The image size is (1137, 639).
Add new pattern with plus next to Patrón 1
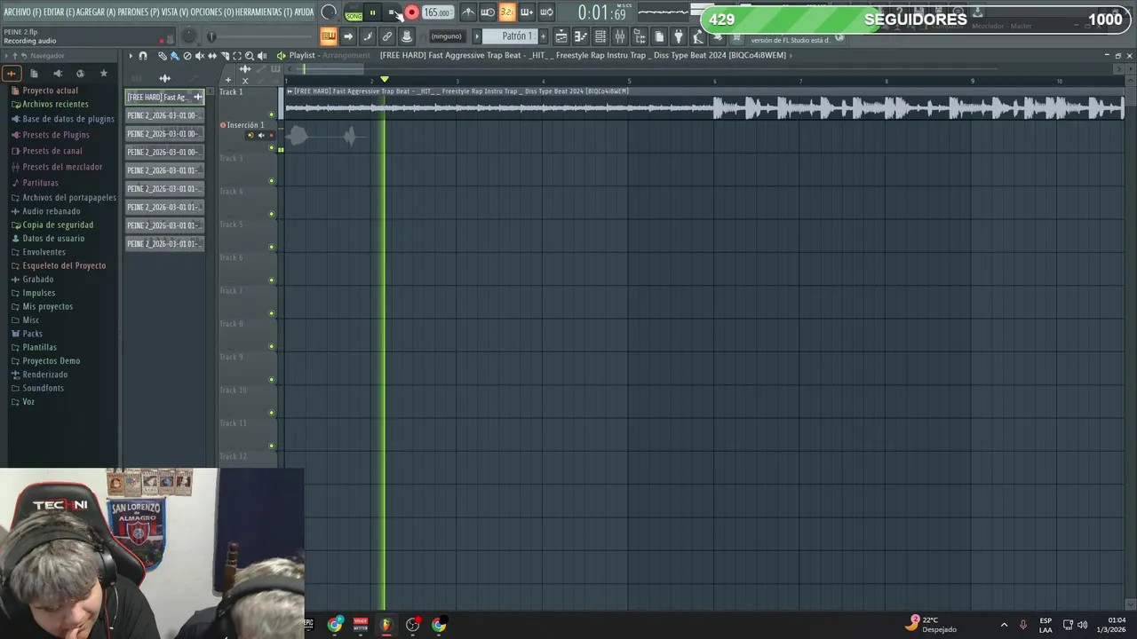[x=544, y=36]
